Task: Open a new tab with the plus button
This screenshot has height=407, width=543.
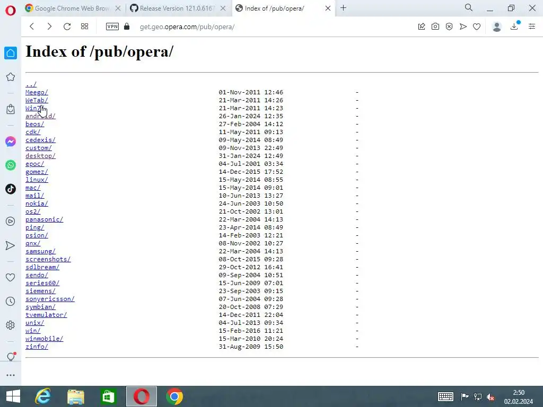Action: (x=343, y=8)
